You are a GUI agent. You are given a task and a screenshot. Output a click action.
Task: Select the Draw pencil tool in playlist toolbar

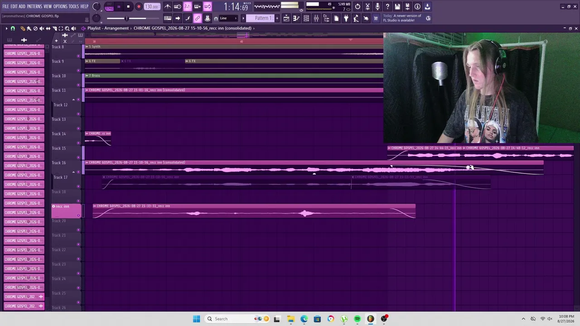click(x=23, y=29)
